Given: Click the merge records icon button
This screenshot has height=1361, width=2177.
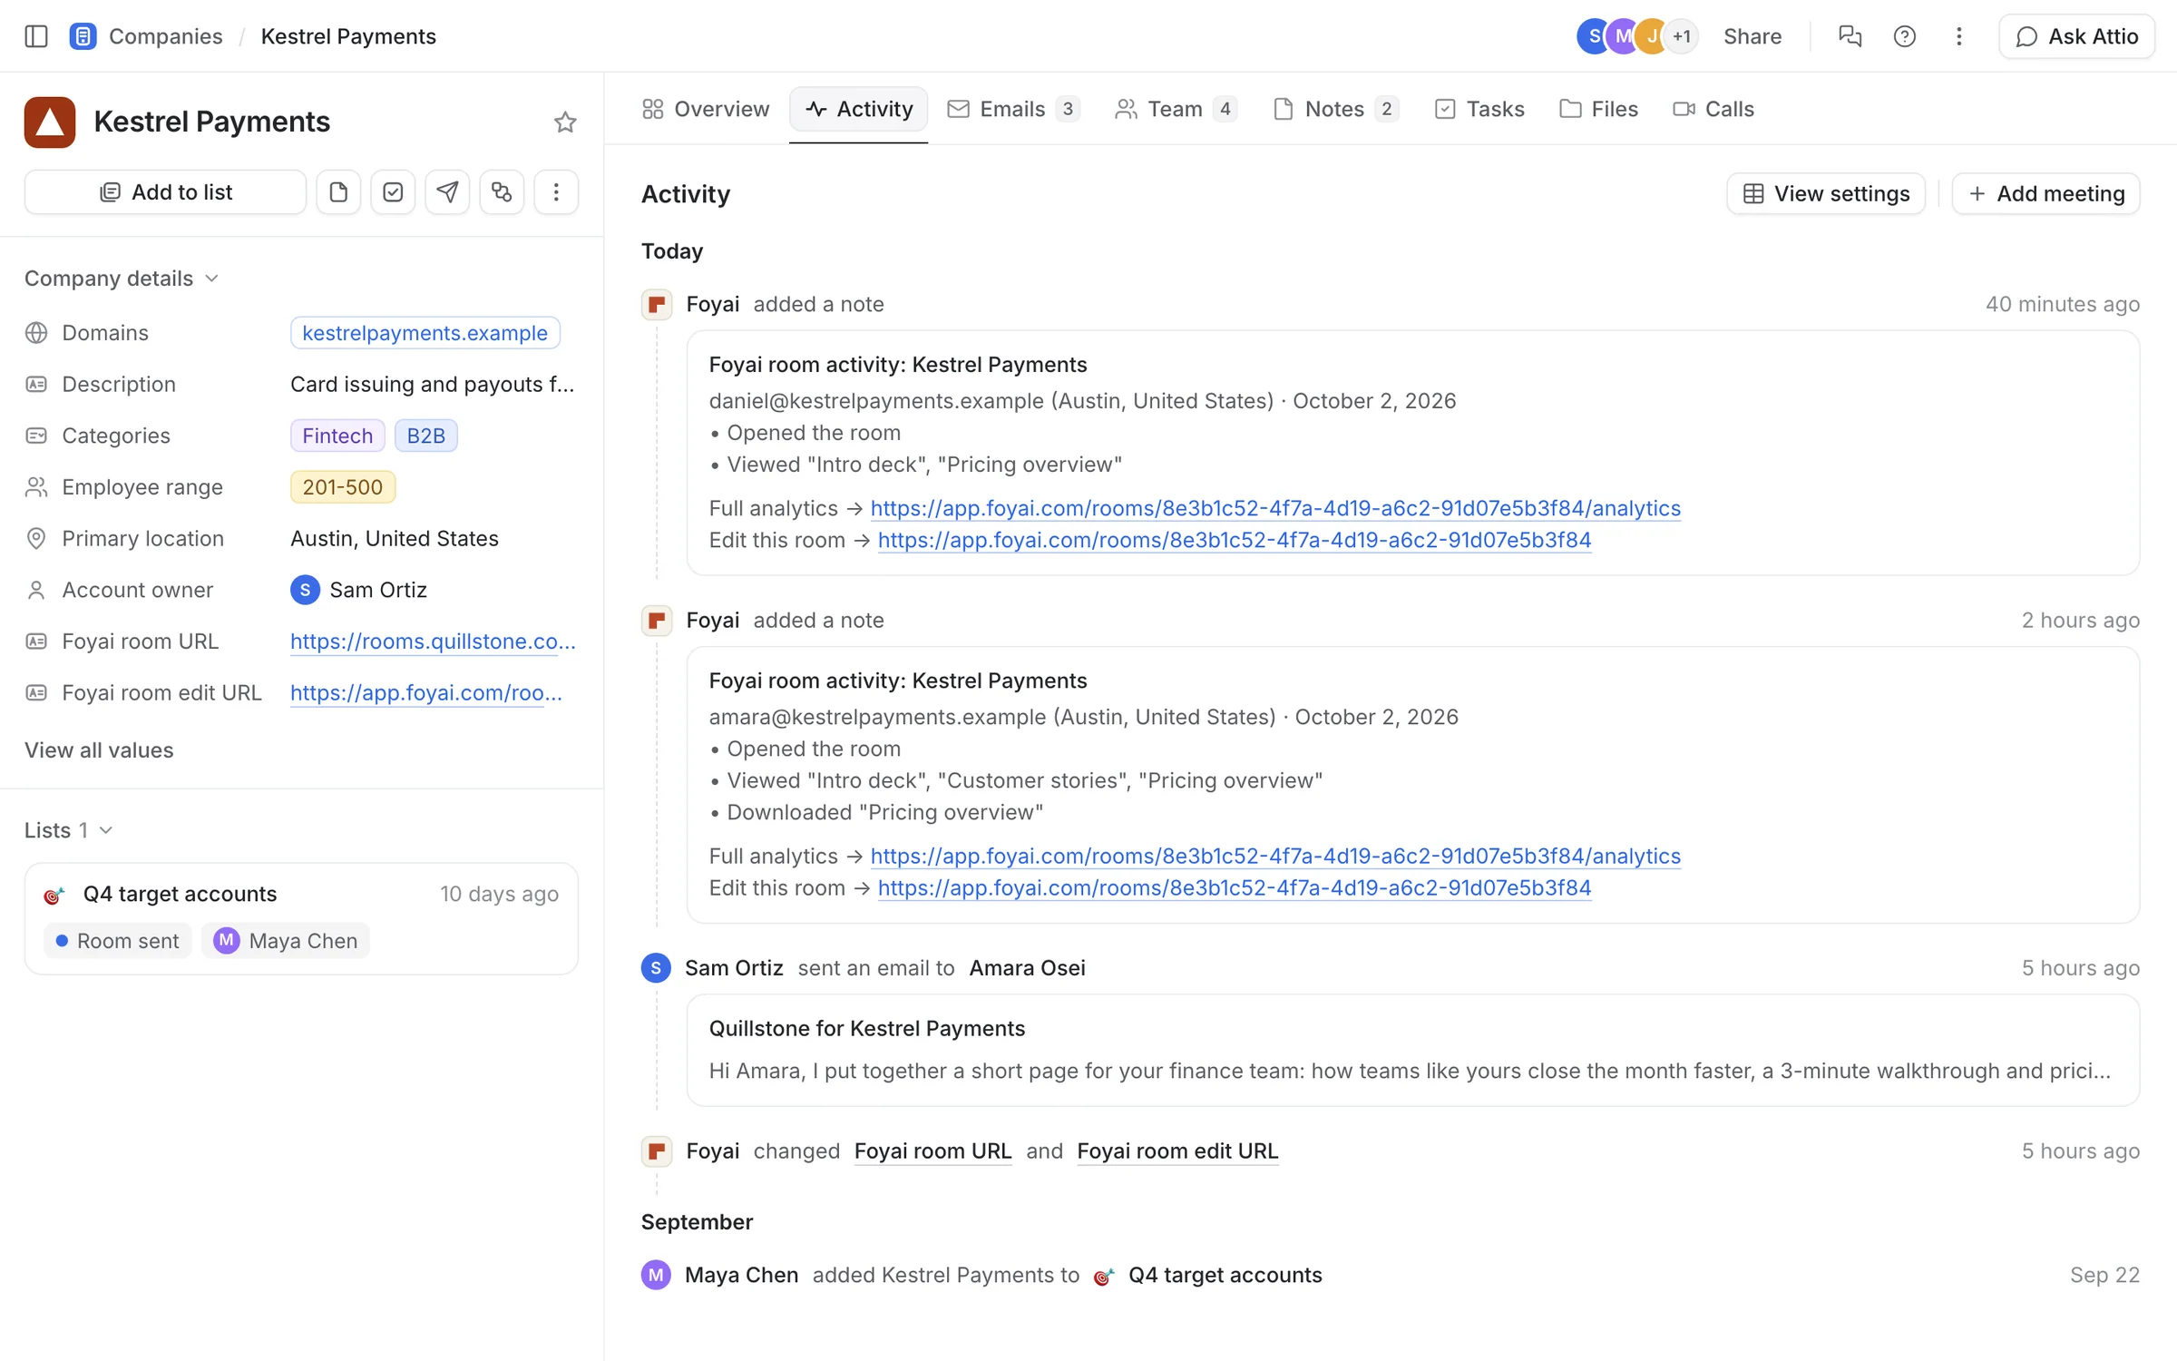Looking at the screenshot, I should pyautogui.click(x=502, y=192).
